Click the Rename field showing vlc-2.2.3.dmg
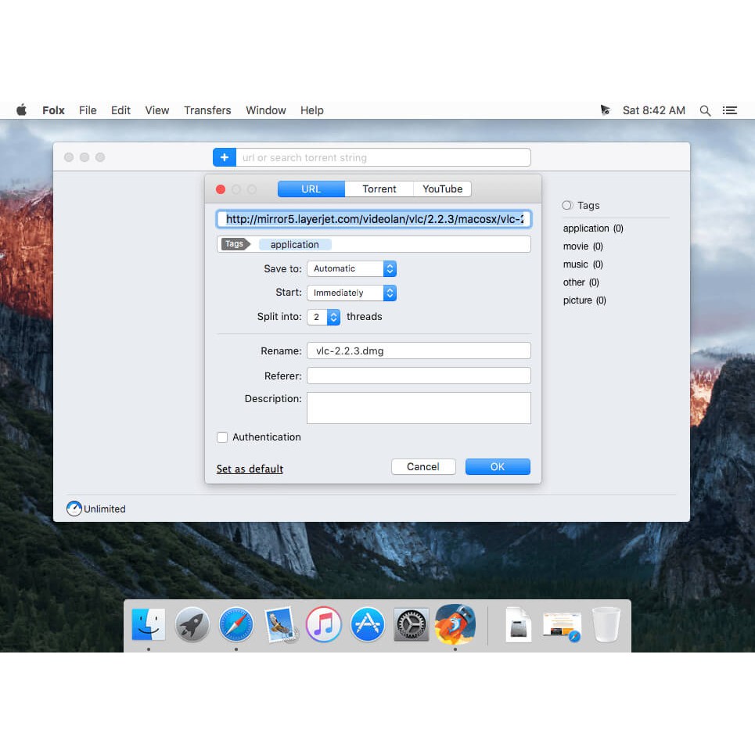Viewport: 755px width, 755px height. (419, 351)
